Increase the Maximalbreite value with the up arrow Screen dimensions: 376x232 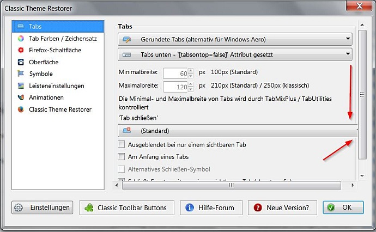coord(191,84)
